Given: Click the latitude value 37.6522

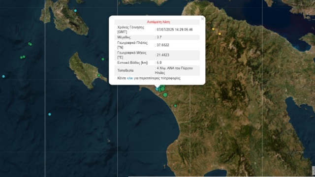Looking at the screenshot, I should pos(163,45).
